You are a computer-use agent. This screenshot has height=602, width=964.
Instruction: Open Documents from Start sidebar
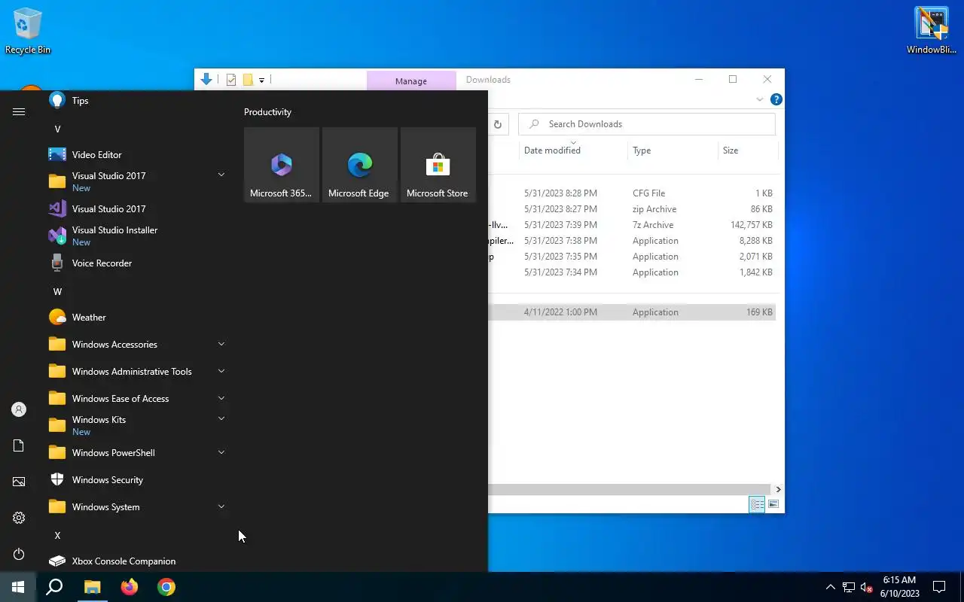click(x=19, y=445)
